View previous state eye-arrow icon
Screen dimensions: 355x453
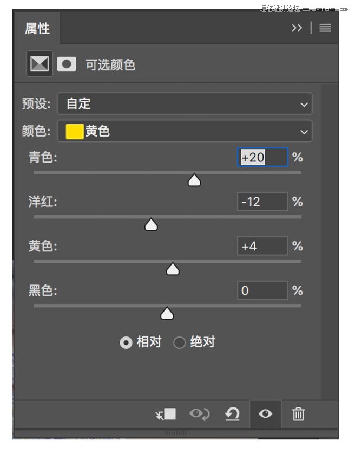[200, 415]
